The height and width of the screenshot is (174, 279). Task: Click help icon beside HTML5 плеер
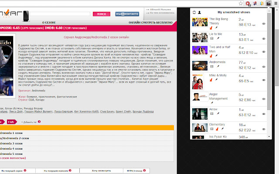[x=144, y=171]
